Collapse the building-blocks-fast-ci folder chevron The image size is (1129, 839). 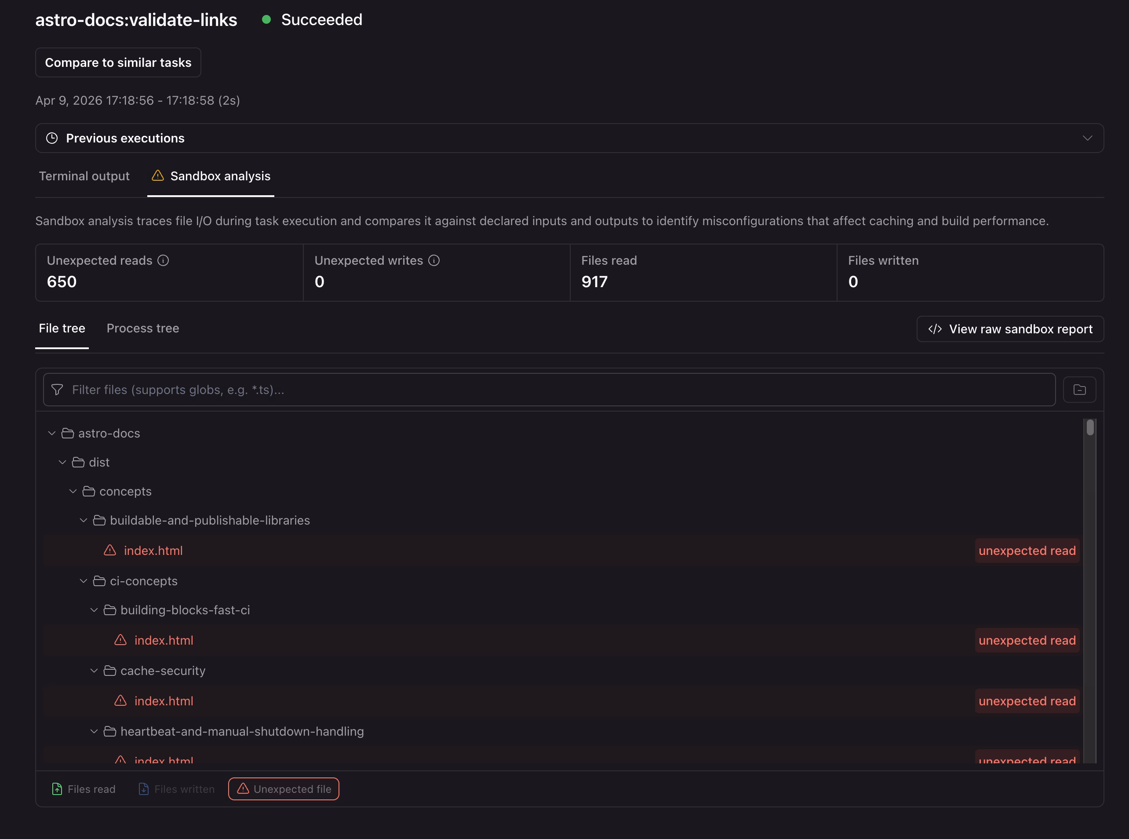click(x=94, y=609)
